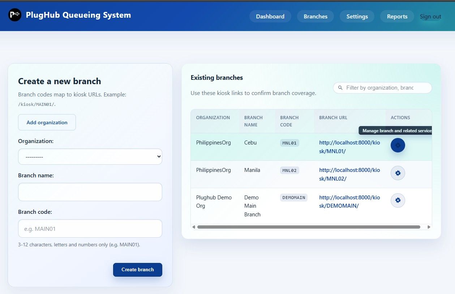Open manage gear for Demo Main Branch
Image resolution: width=455 pixels, height=294 pixels.
[398, 200]
